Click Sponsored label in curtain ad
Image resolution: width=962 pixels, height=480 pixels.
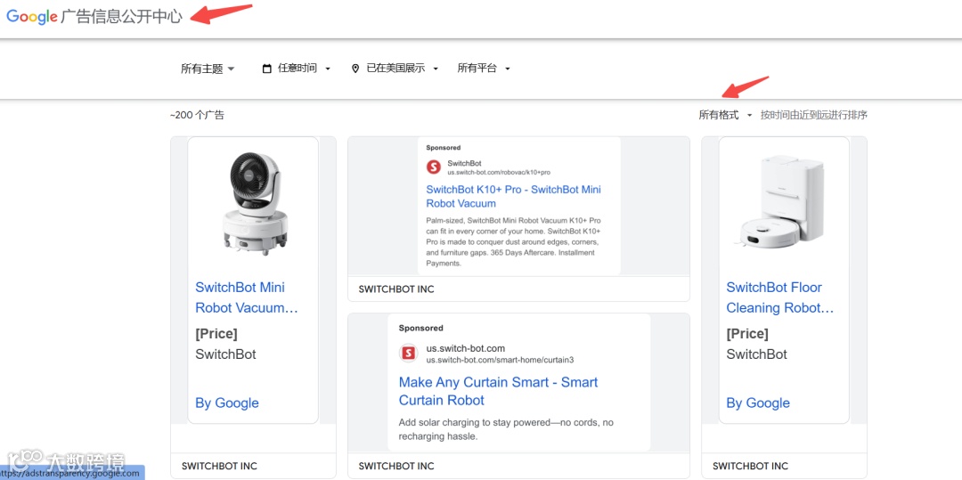point(420,328)
